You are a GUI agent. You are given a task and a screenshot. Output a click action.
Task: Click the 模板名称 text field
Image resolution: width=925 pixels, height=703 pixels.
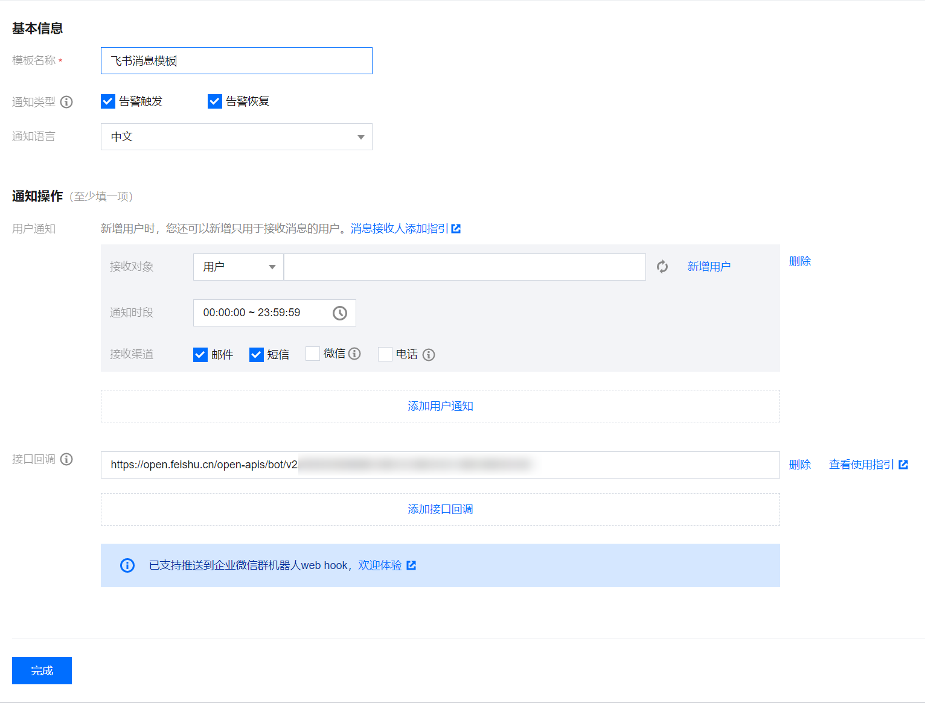pos(237,61)
